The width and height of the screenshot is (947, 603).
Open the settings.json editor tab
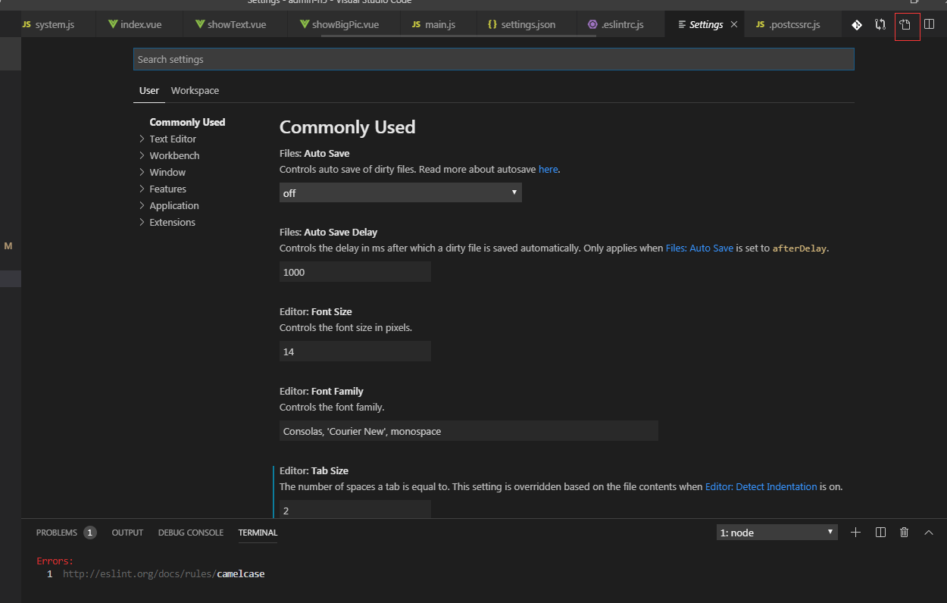click(526, 23)
